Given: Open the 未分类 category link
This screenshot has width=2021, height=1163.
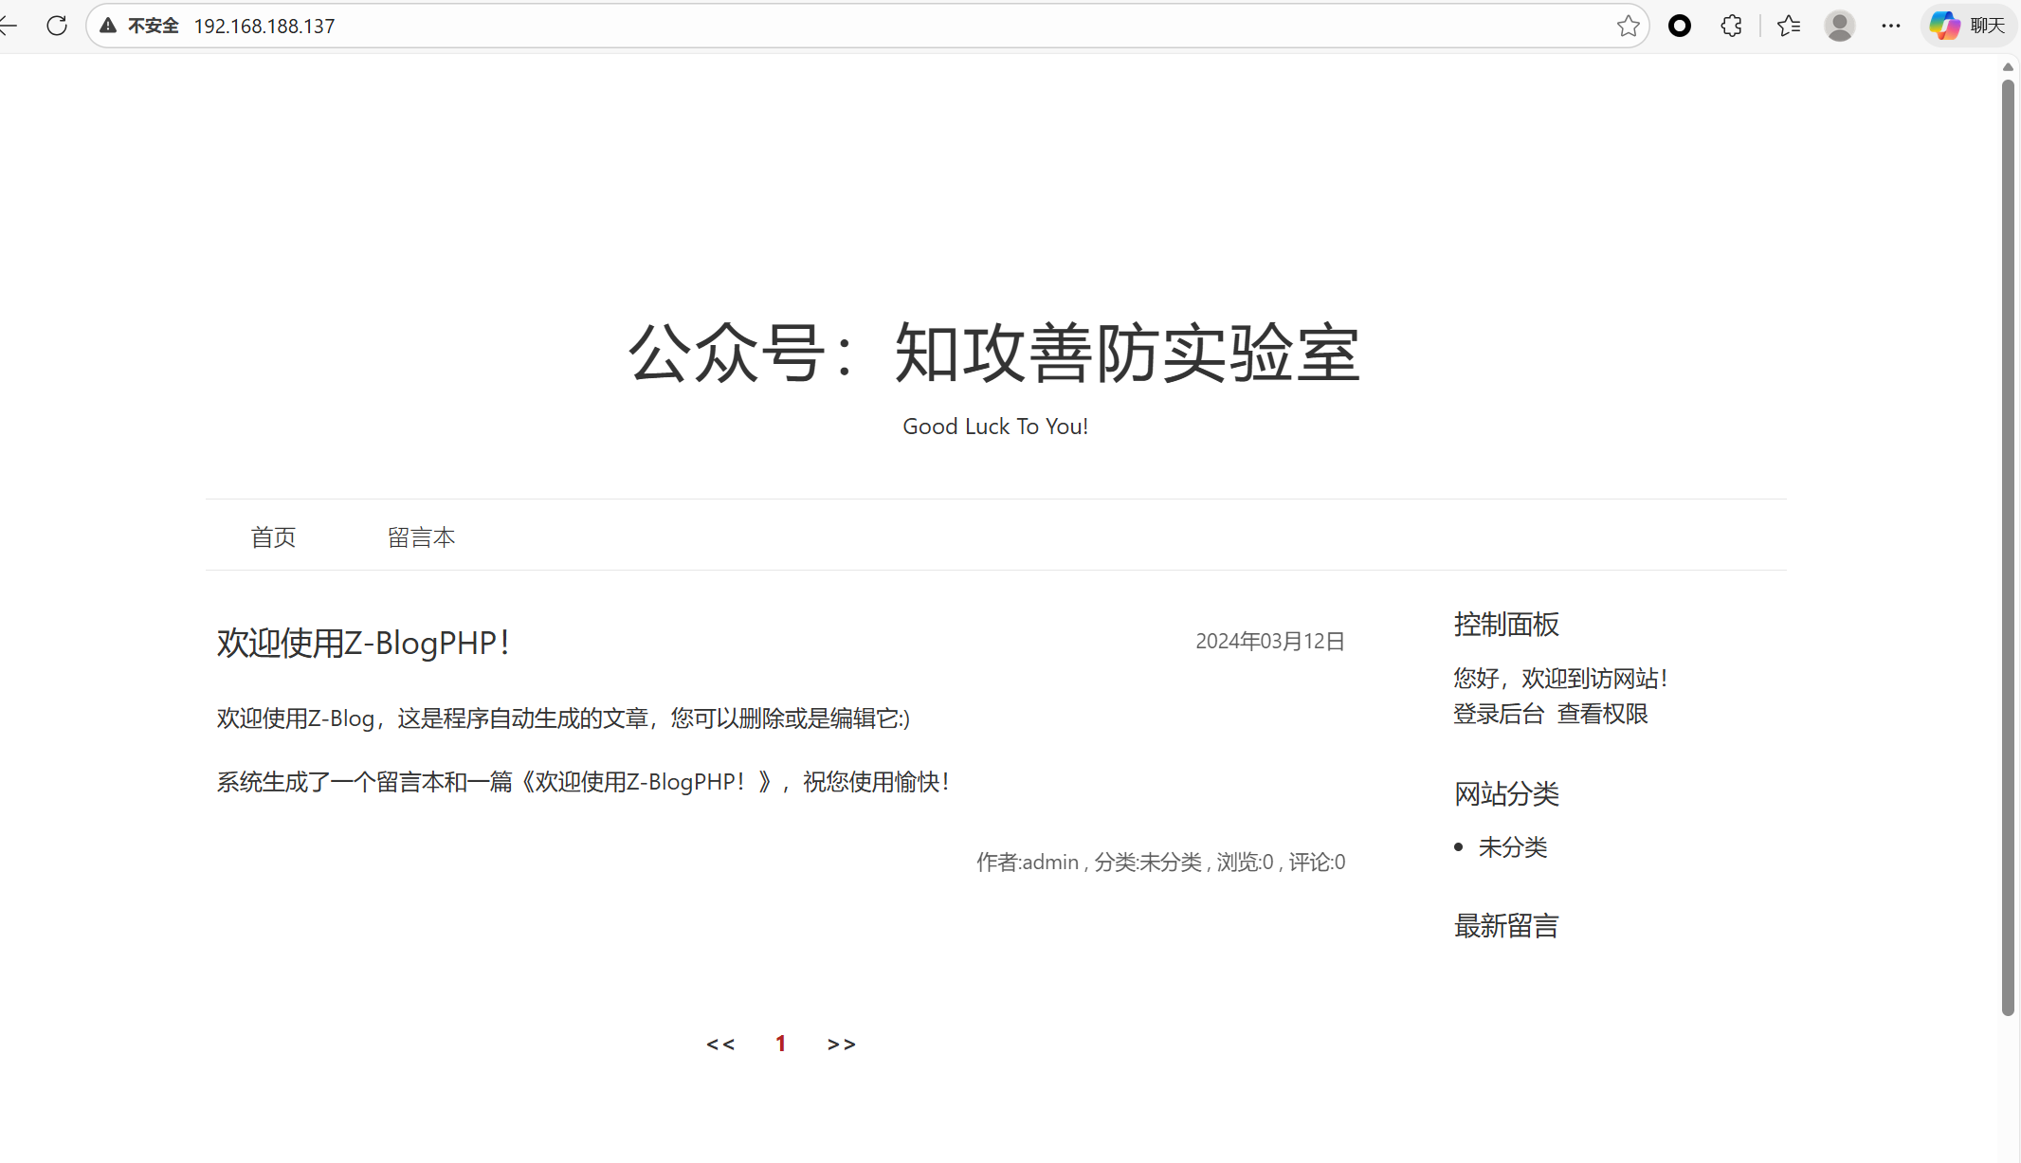Looking at the screenshot, I should (1513, 847).
